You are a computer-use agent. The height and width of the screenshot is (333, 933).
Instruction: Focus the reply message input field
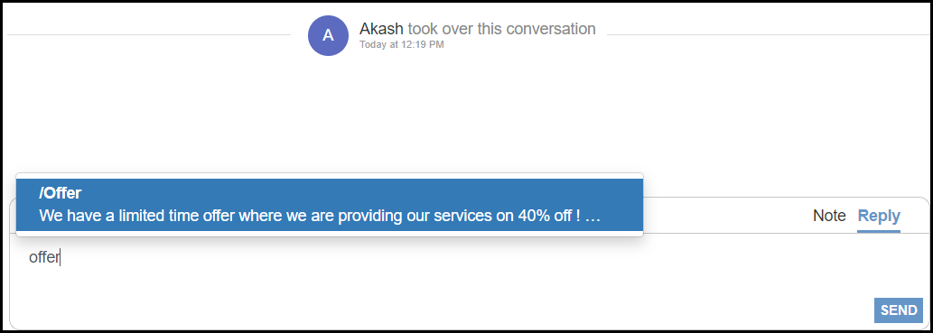(x=469, y=280)
